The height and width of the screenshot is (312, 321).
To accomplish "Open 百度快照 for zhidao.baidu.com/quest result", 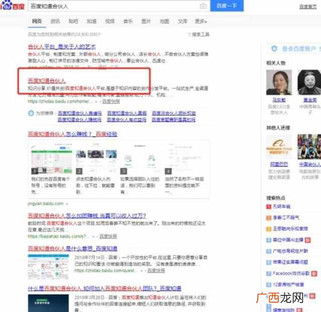I will click(156, 270).
